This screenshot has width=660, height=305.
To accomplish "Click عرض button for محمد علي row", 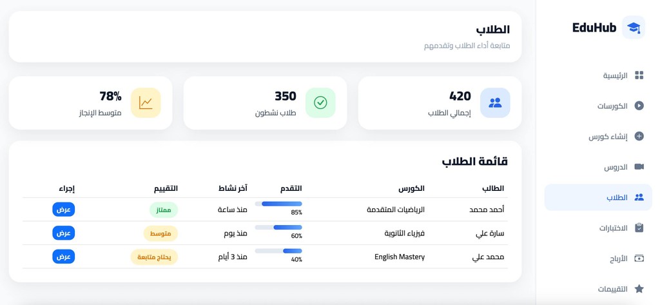I will point(64,257).
